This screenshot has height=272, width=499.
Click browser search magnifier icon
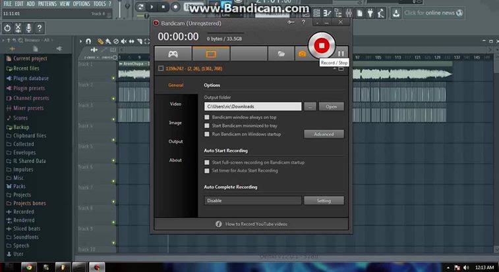coord(20,40)
